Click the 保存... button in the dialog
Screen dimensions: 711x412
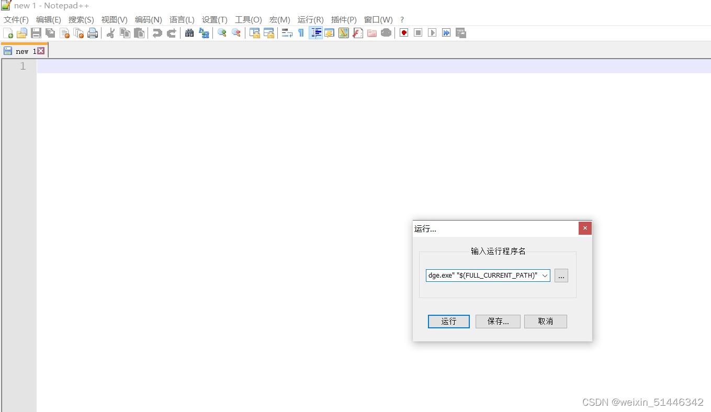pyautogui.click(x=498, y=322)
